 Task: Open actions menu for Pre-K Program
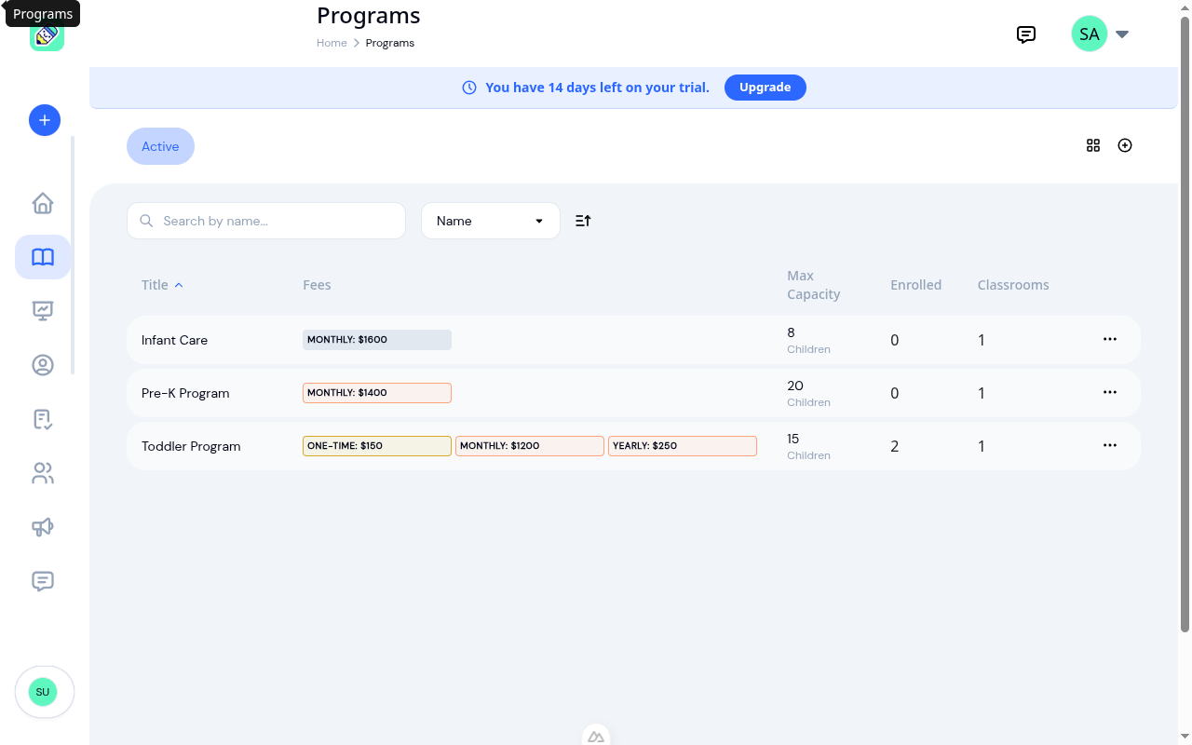click(x=1110, y=392)
